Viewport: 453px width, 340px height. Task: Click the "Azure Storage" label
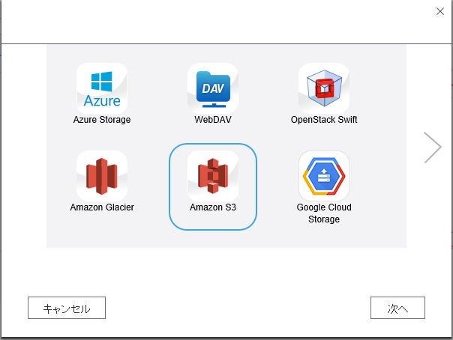[x=102, y=120]
